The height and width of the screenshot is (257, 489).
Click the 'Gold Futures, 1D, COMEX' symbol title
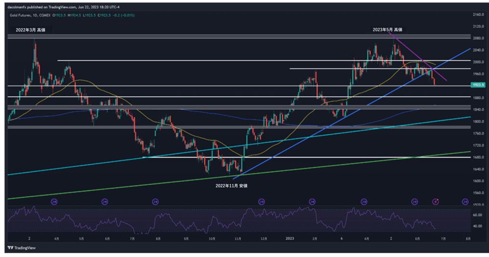[x=30, y=15]
